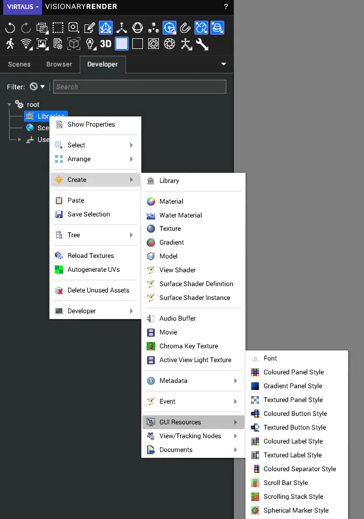Create a Surface Shader Definition
364x519 pixels.
click(x=193, y=283)
